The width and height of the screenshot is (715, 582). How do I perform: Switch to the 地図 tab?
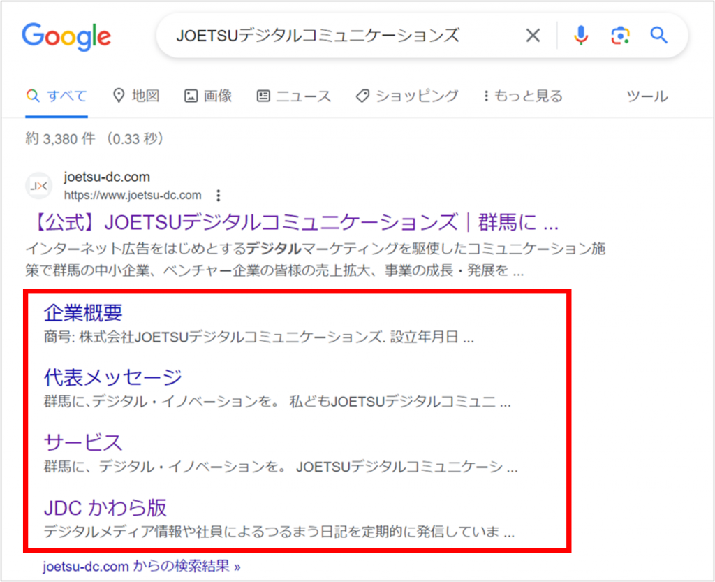(x=136, y=96)
